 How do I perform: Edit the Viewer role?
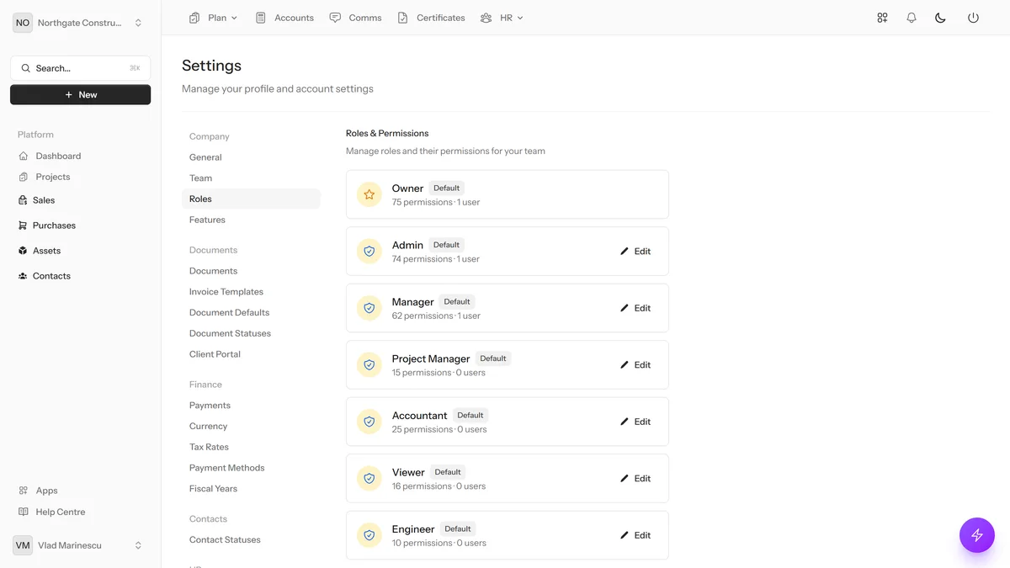tap(635, 478)
